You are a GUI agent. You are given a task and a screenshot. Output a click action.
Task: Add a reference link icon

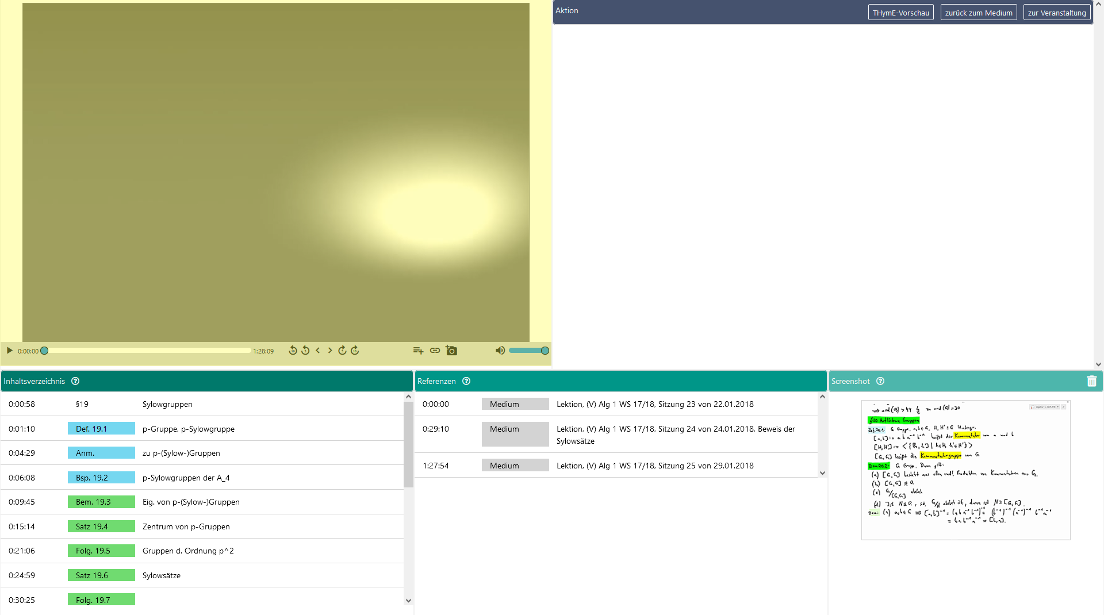point(435,351)
